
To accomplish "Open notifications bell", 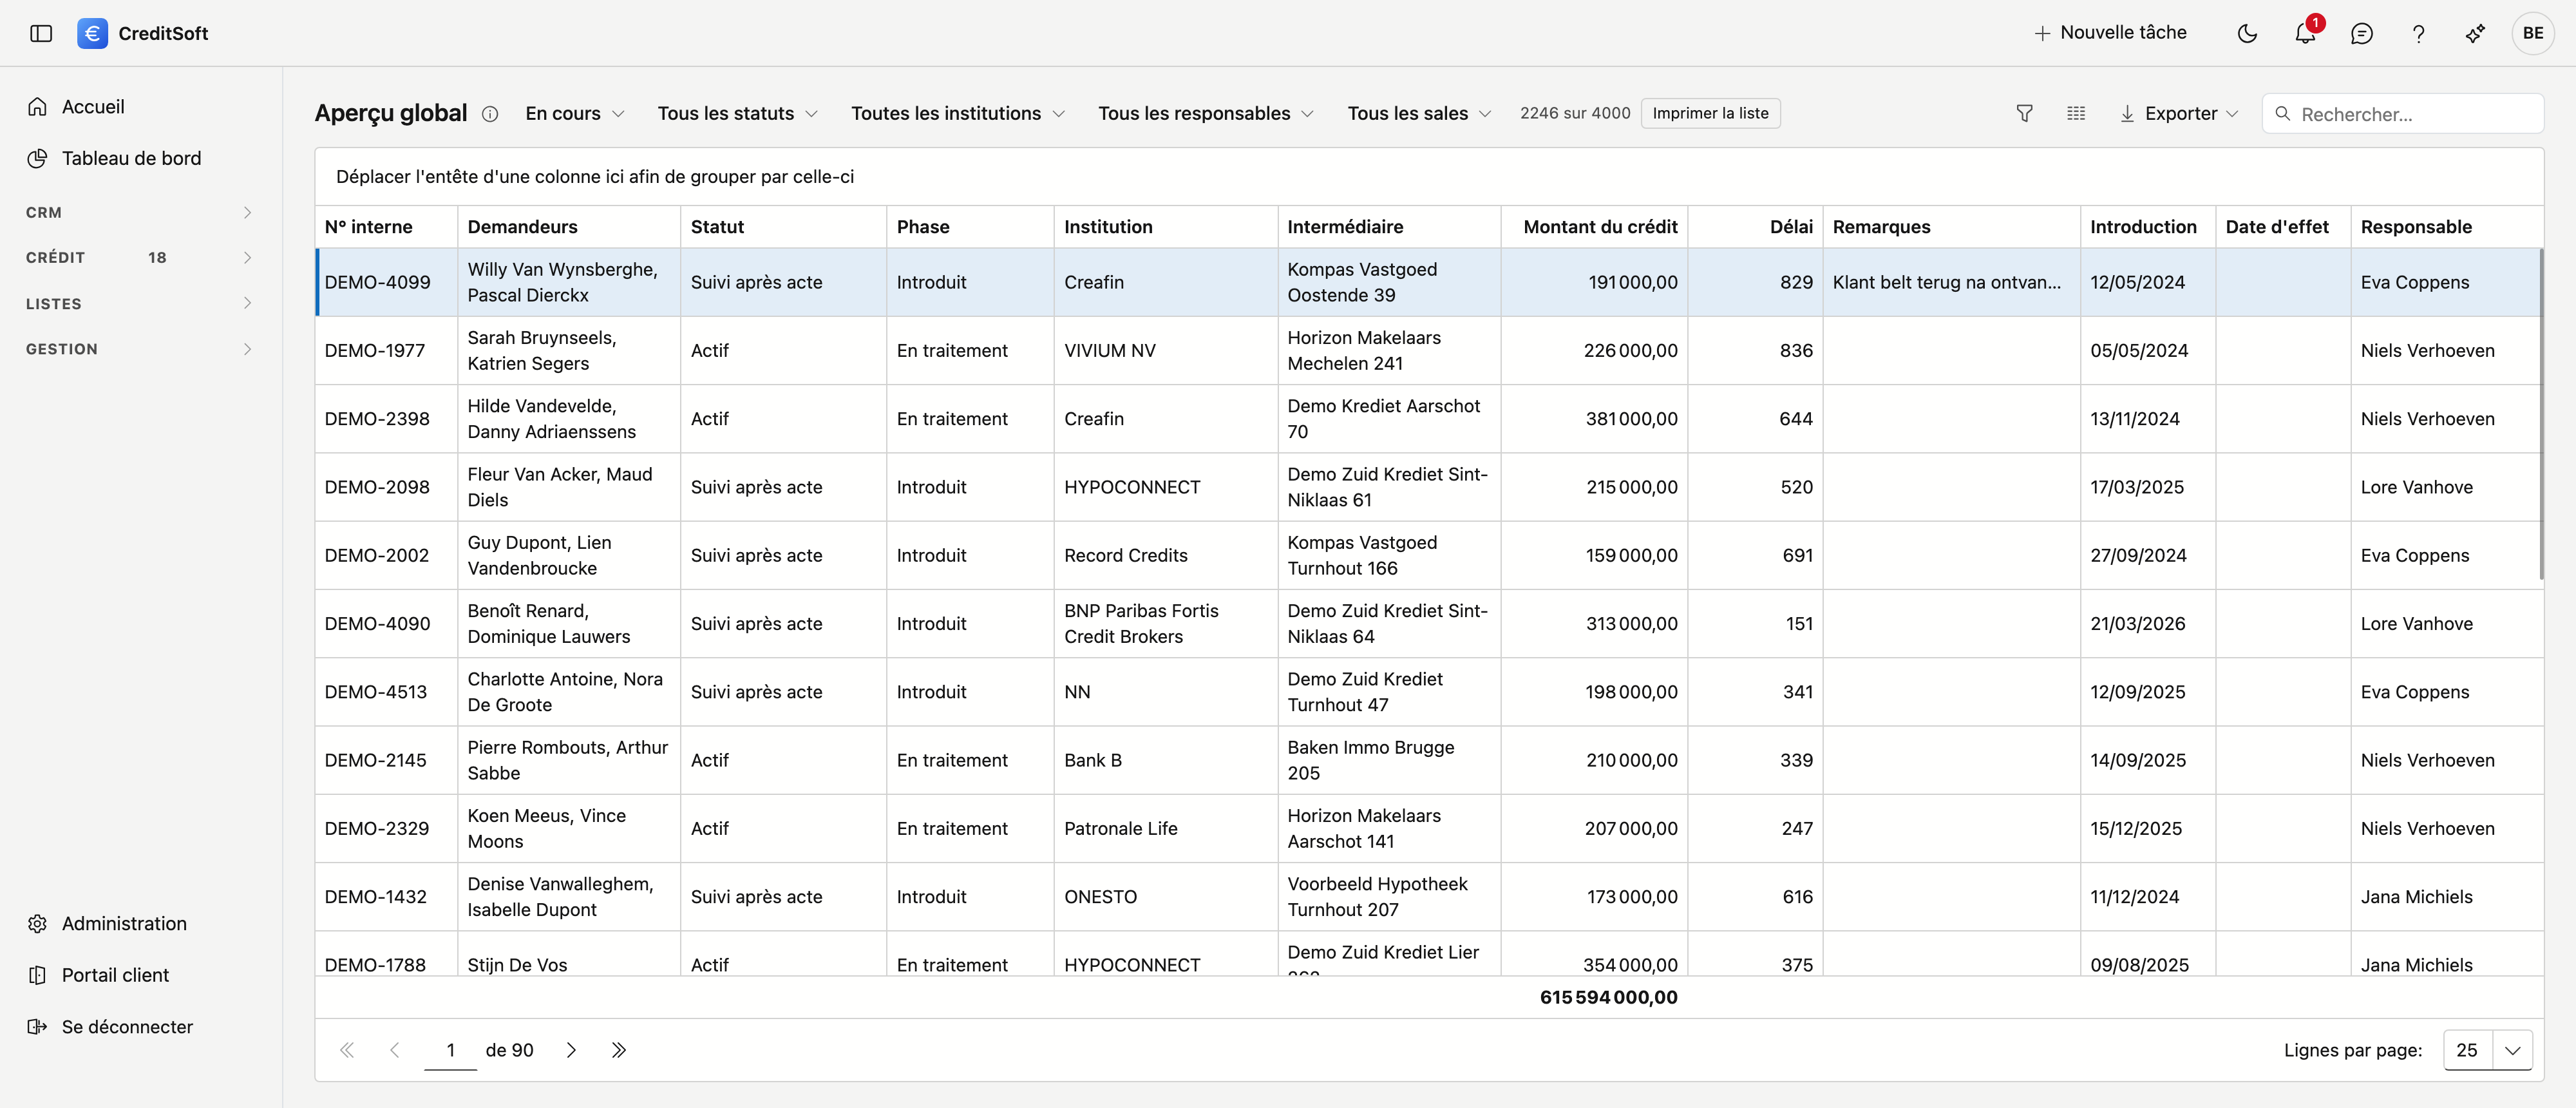I will (2304, 33).
